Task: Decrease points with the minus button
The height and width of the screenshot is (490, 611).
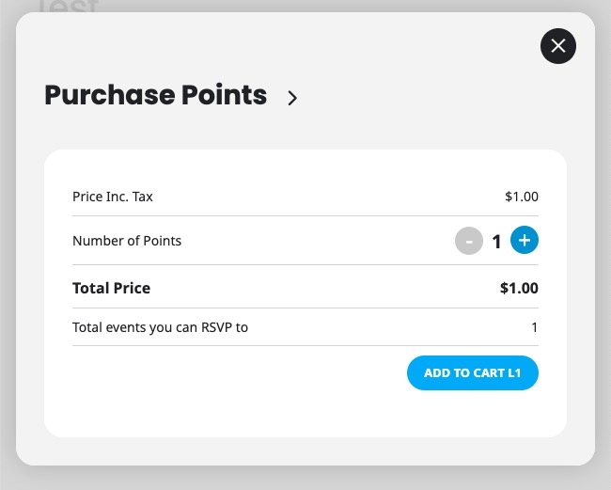Action: pyautogui.click(x=469, y=241)
